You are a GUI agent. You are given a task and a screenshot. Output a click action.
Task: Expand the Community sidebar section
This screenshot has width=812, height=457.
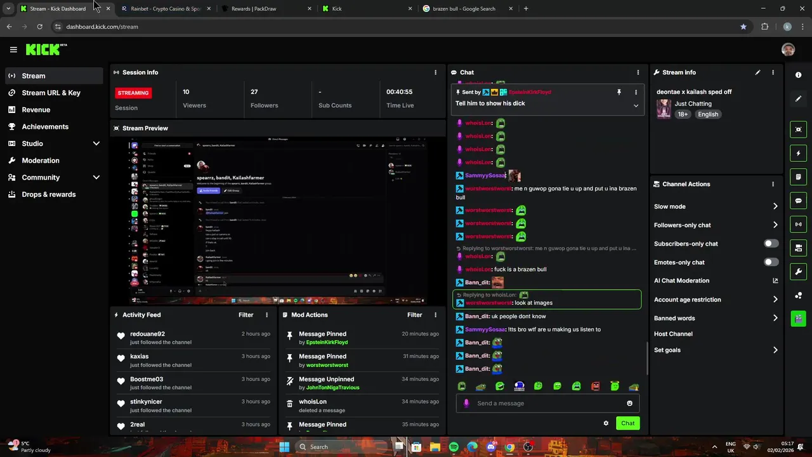96,178
